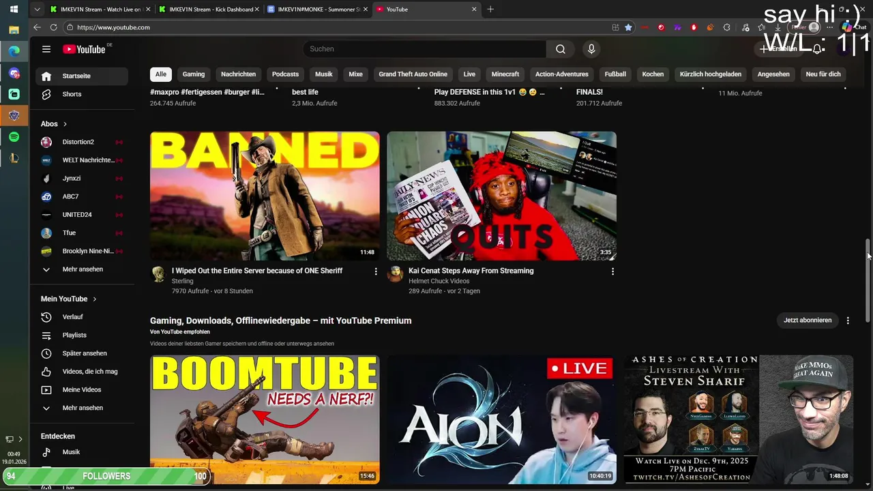Open the YouTube hamburger guide menu

pos(46,49)
